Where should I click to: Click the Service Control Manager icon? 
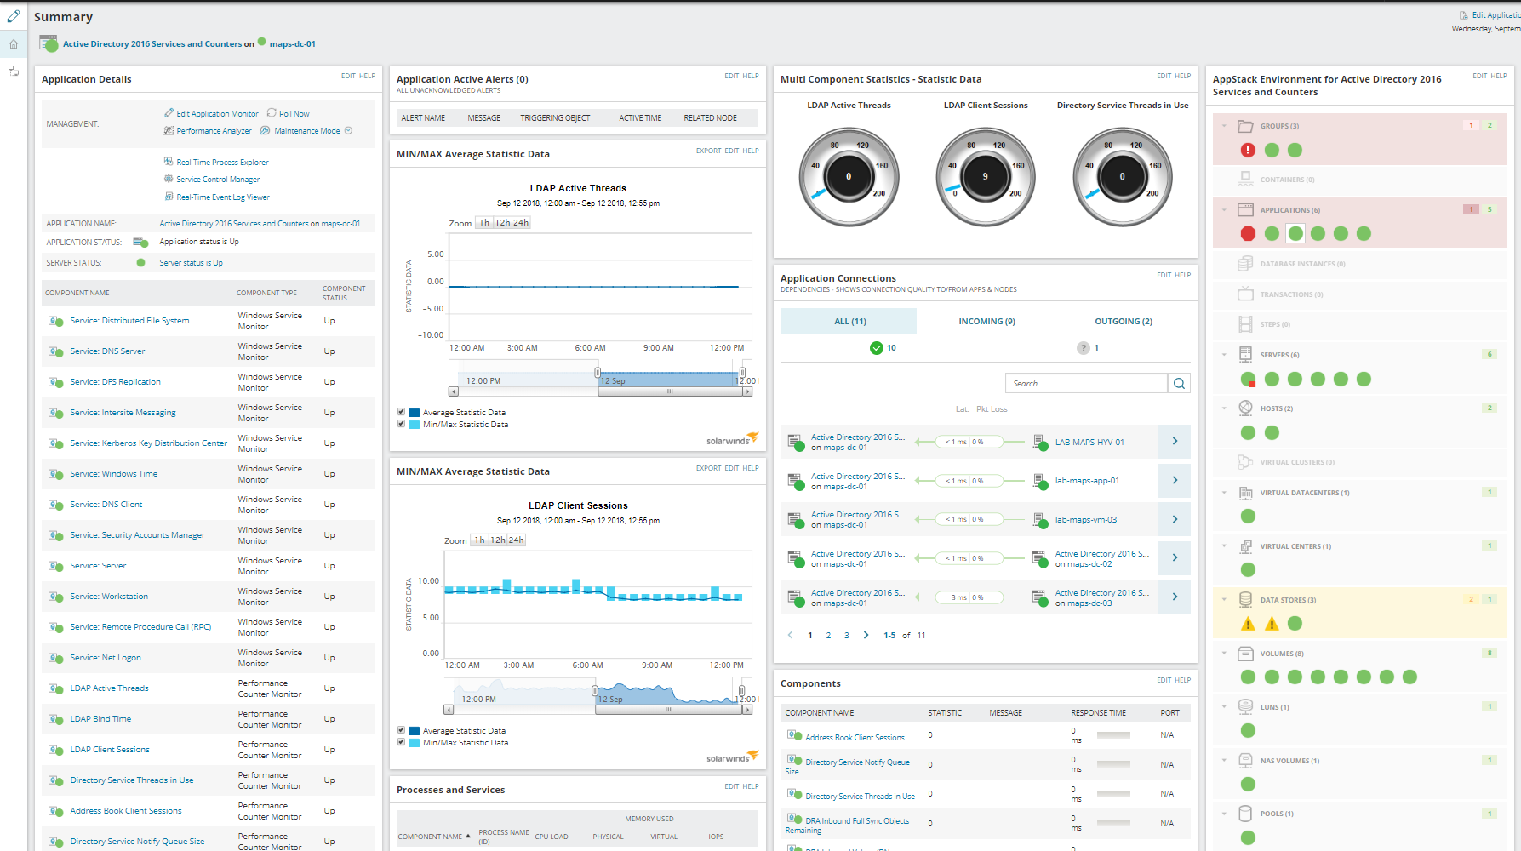click(x=169, y=179)
